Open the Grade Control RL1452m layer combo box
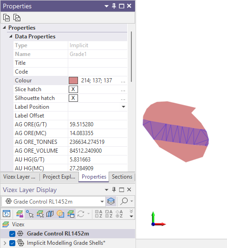This screenshot has width=227, height=248. tap(54, 202)
